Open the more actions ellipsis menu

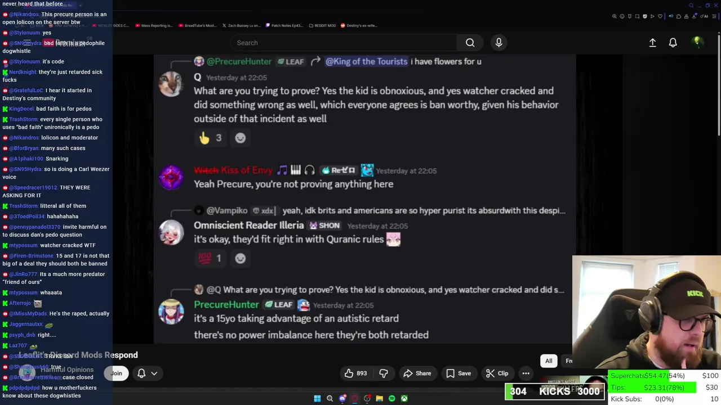[526, 373]
